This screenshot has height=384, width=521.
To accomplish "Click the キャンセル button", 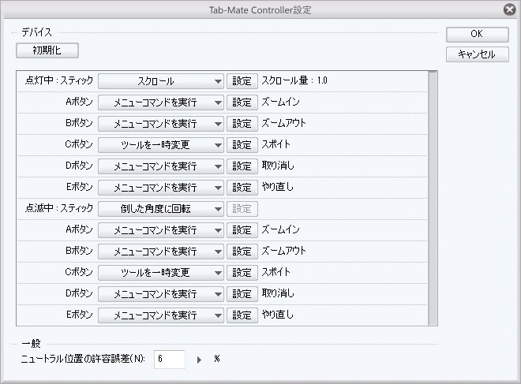I will click(x=477, y=54).
